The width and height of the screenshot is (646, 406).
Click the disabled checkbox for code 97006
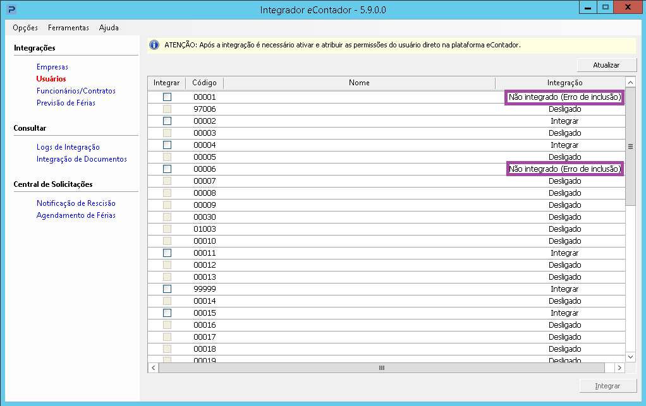coord(168,109)
